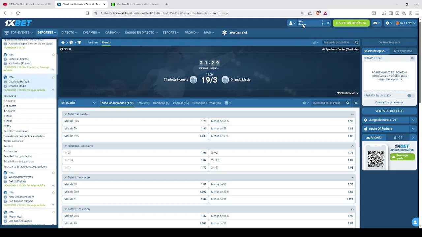The image size is (422, 237).
Task: Favorite the New Orleans Pelicans vs Clippers match
Action: (53, 193)
